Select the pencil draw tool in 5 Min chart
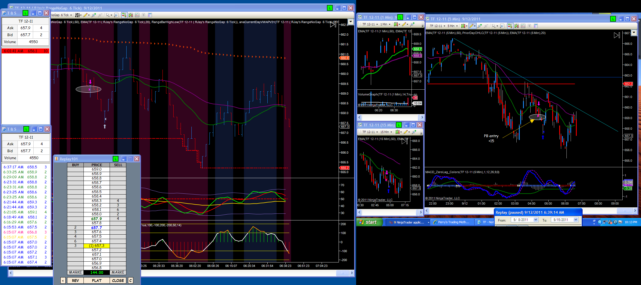 tap(472, 26)
